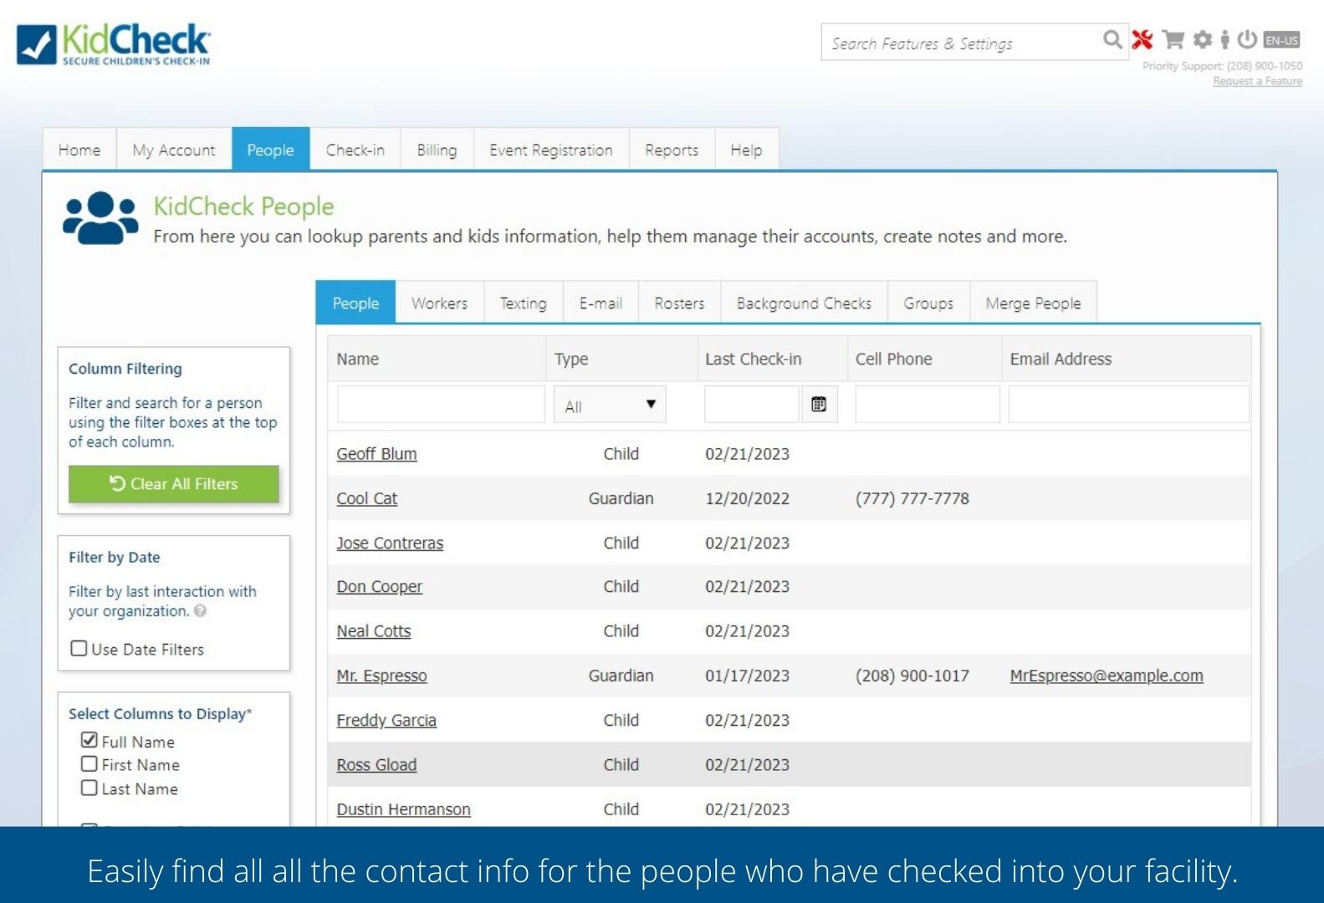Image resolution: width=1324 pixels, height=903 pixels.
Task: Click the search magnifier icon
Action: [1112, 39]
